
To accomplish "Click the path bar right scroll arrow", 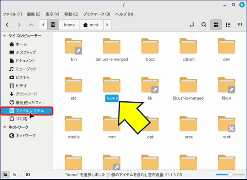I will click(107, 25).
